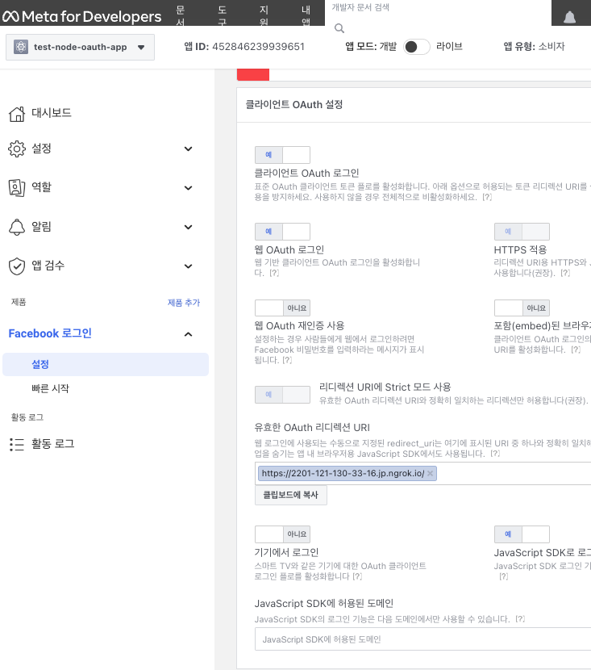Click help [?] for 유효한 OAuth 리디렉션 URI
Image resolution: width=591 pixels, height=670 pixels.
(x=495, y=454)
